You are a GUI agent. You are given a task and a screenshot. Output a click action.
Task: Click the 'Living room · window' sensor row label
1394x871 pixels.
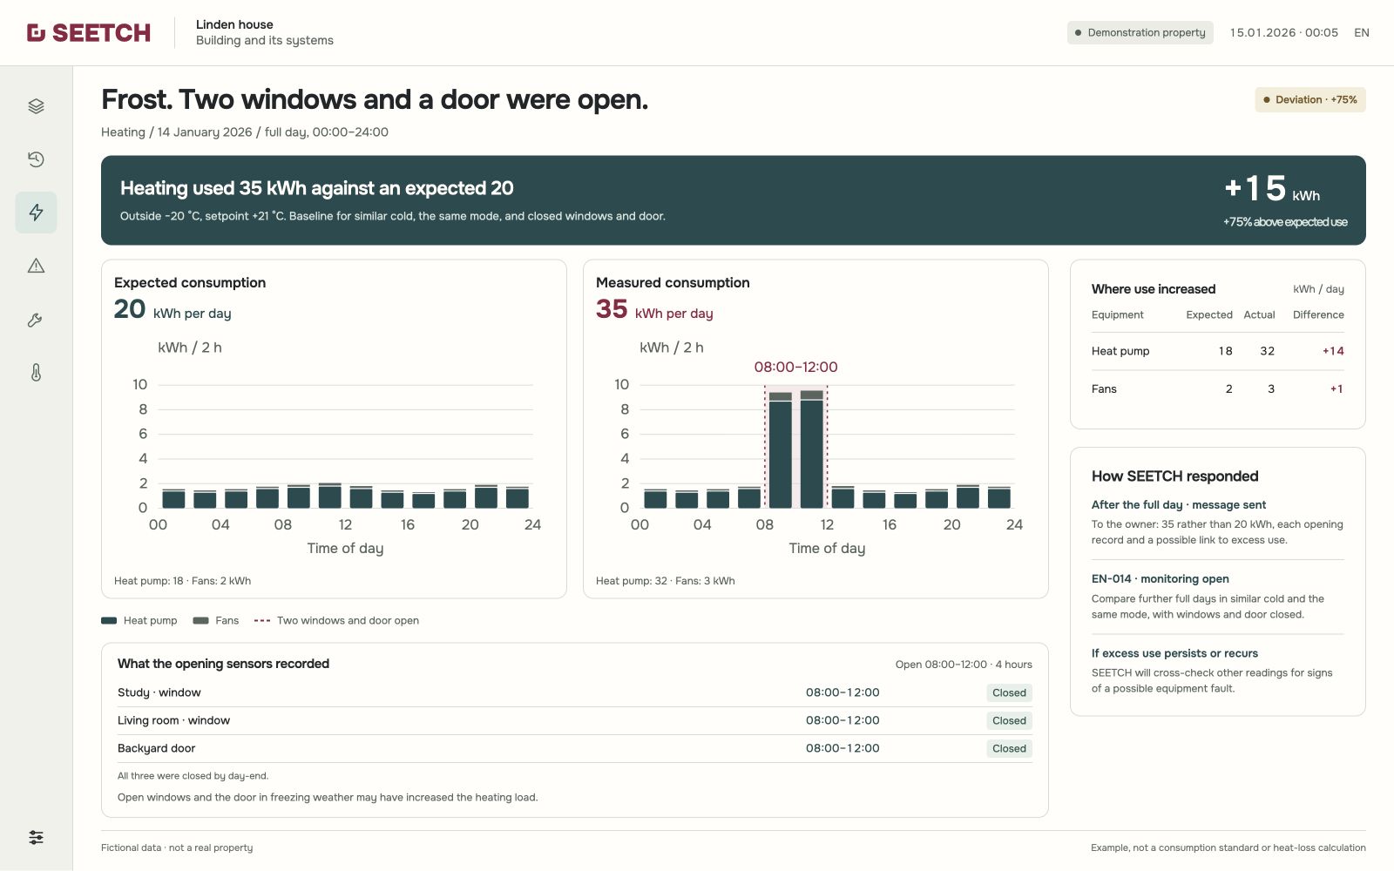[x=173, y=721]
